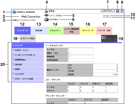Click the 単色カラー column header in copy counter
Screen dimensions: 135x104
point(98,84)
